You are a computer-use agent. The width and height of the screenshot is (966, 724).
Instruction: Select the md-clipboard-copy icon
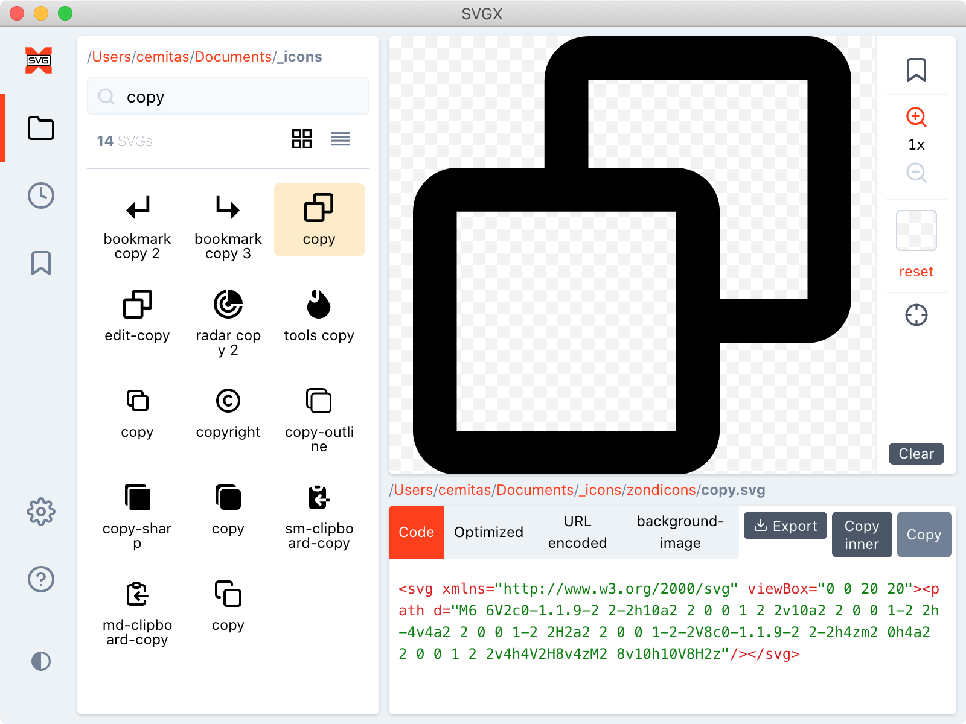click(x=137, y=613)
